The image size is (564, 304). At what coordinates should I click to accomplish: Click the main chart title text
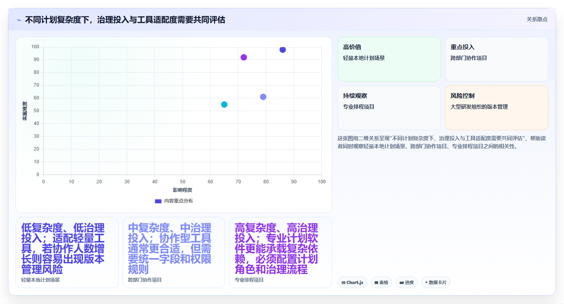(125, 20)
